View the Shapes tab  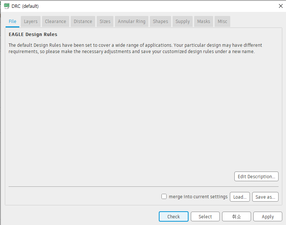tap(160, 22)
